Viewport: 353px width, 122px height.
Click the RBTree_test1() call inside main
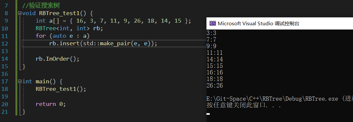click(61, 89)
